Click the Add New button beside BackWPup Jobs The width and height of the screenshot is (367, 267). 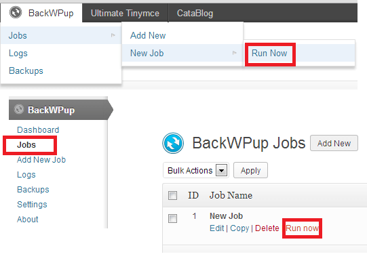coord(334,143)
